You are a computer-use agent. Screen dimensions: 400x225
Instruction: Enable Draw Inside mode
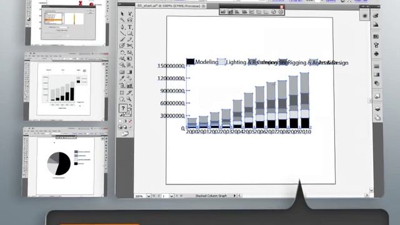[130, 127]
